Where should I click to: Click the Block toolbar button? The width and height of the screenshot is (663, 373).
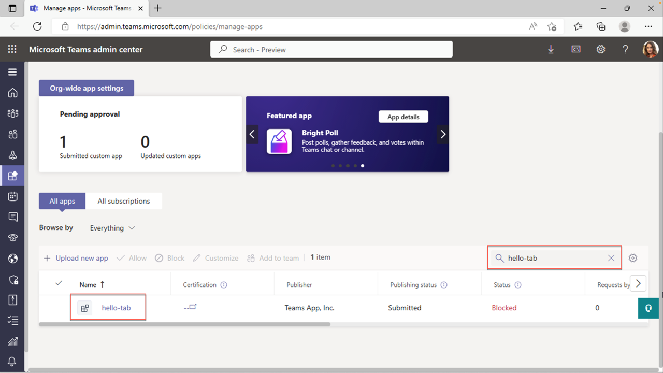click(x=169, y=258)
